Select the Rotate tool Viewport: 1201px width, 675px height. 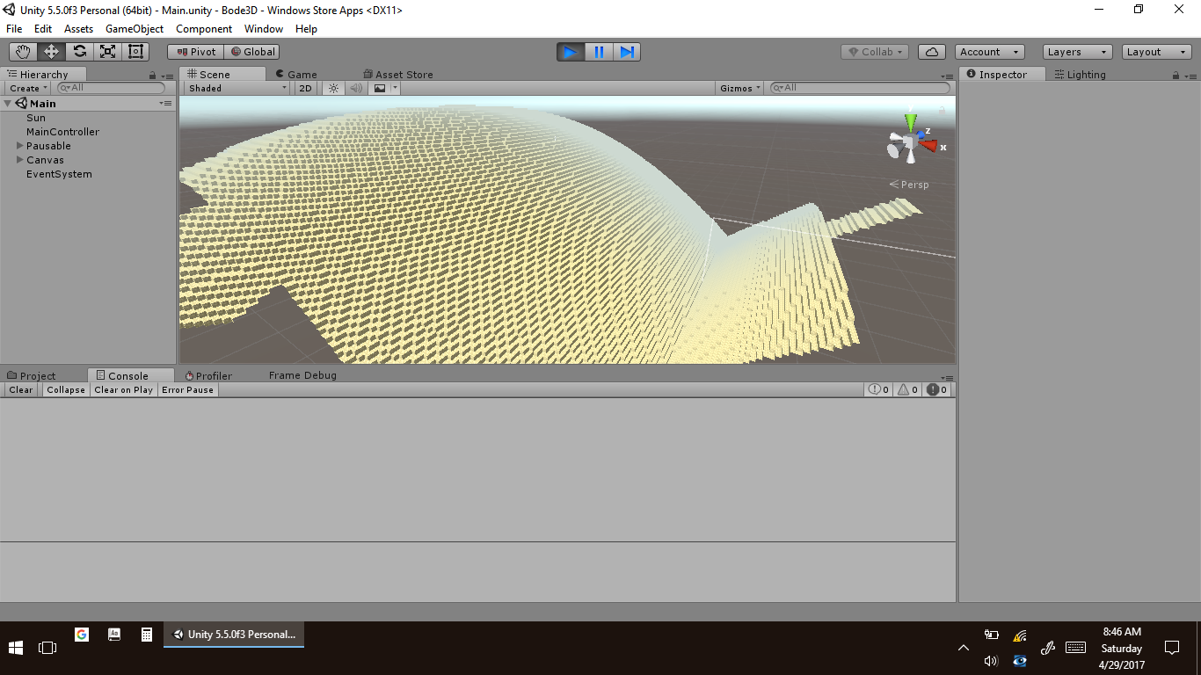[x=79, y=52]
